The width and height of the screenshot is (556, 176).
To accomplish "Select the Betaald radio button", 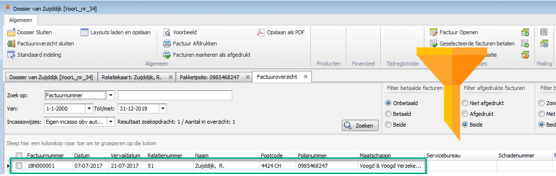I will coord(388,114).
